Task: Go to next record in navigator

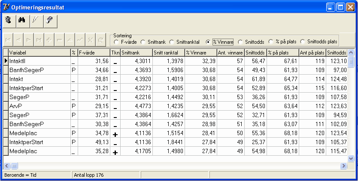Action: pyautogui.click(x=28, y=40)
